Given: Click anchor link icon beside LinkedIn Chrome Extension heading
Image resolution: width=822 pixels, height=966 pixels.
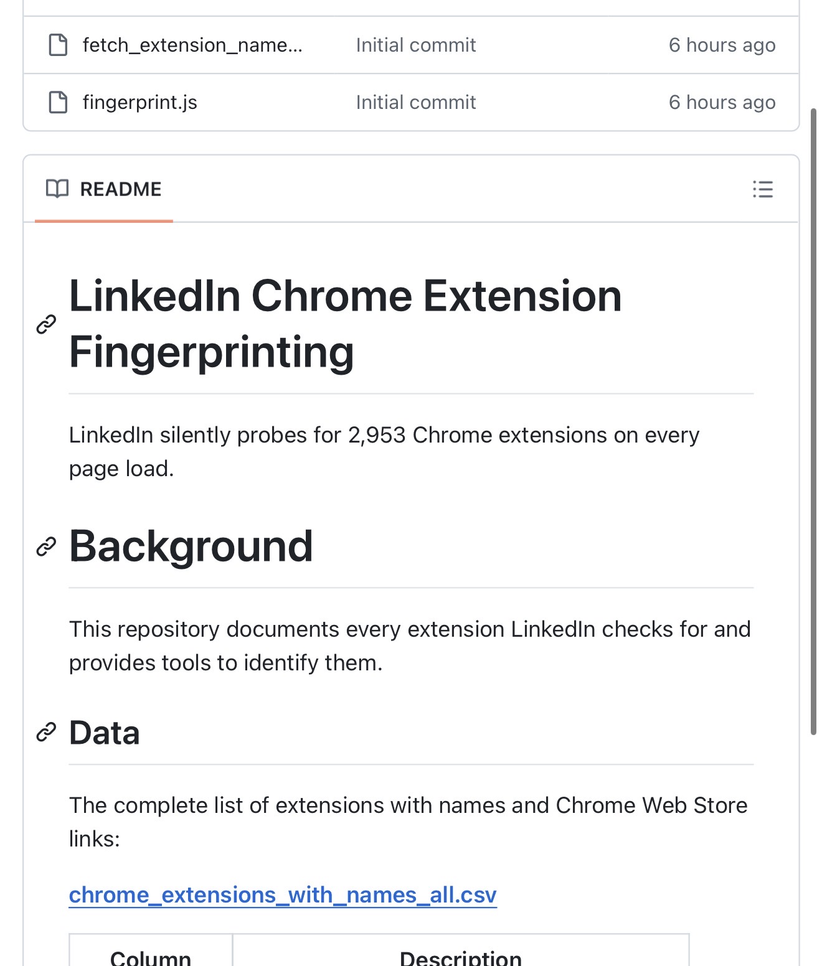Looking at the screenshot, I should coord(47,324).
